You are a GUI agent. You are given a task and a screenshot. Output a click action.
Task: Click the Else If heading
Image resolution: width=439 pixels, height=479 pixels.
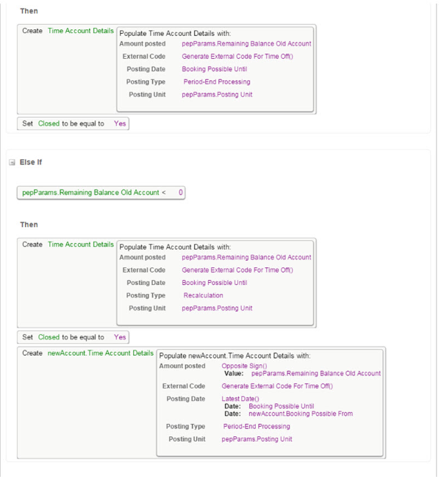coord(31,162)
